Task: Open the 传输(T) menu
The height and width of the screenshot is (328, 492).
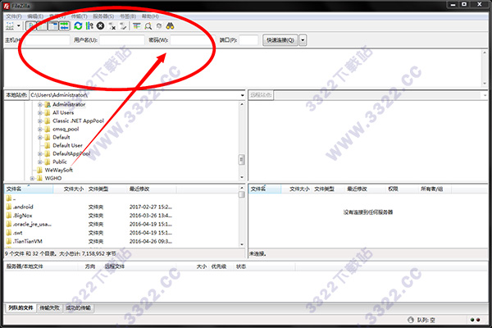Action: (79, 16)
